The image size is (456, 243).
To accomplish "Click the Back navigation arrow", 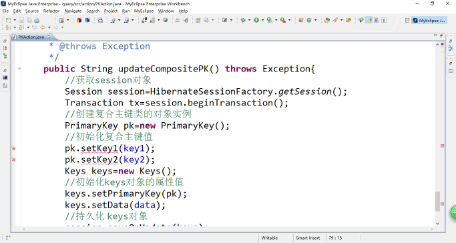I will 43,27.
